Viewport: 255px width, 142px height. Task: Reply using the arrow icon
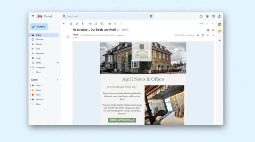(208, 35)
